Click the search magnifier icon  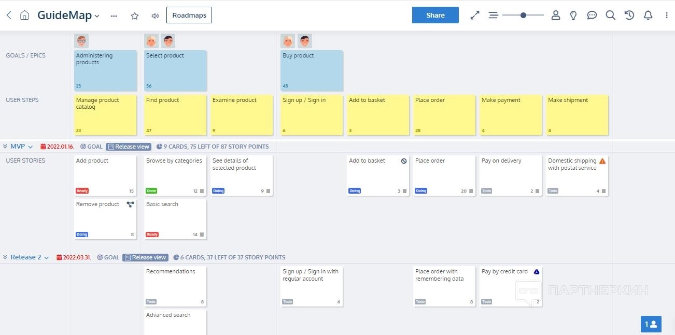pos(611,16)
